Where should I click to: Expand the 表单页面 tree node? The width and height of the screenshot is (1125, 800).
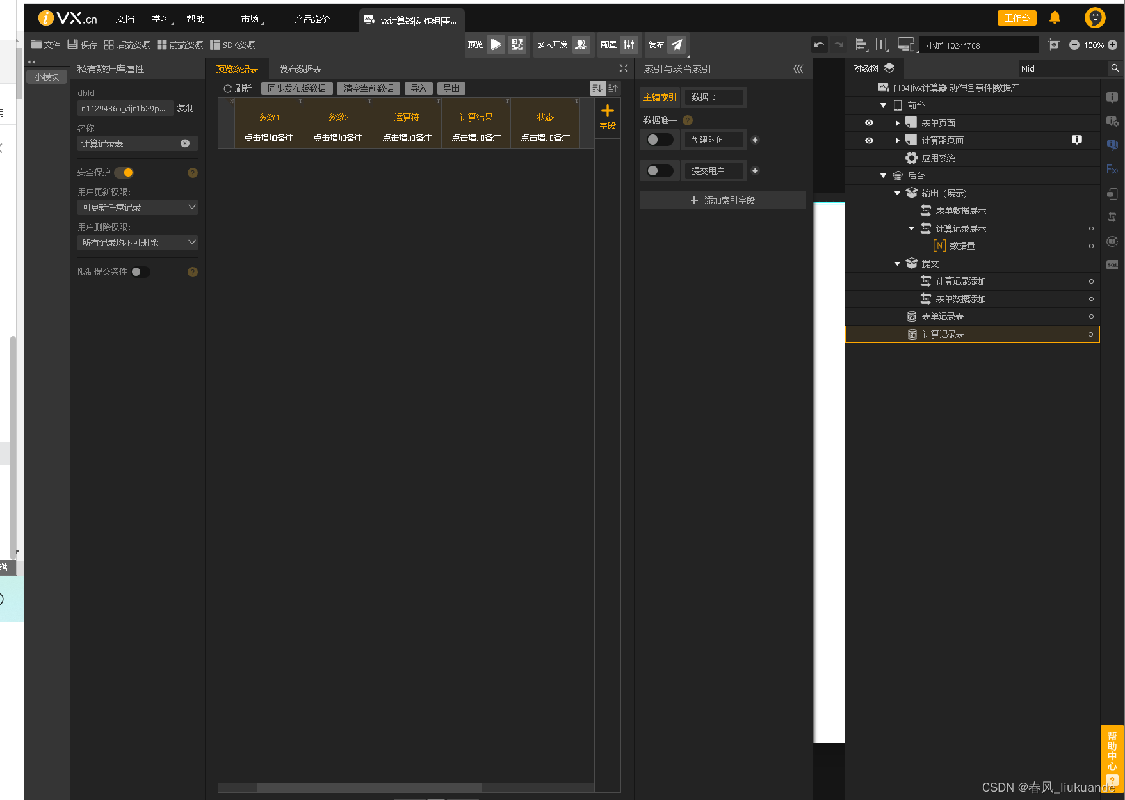897,123
